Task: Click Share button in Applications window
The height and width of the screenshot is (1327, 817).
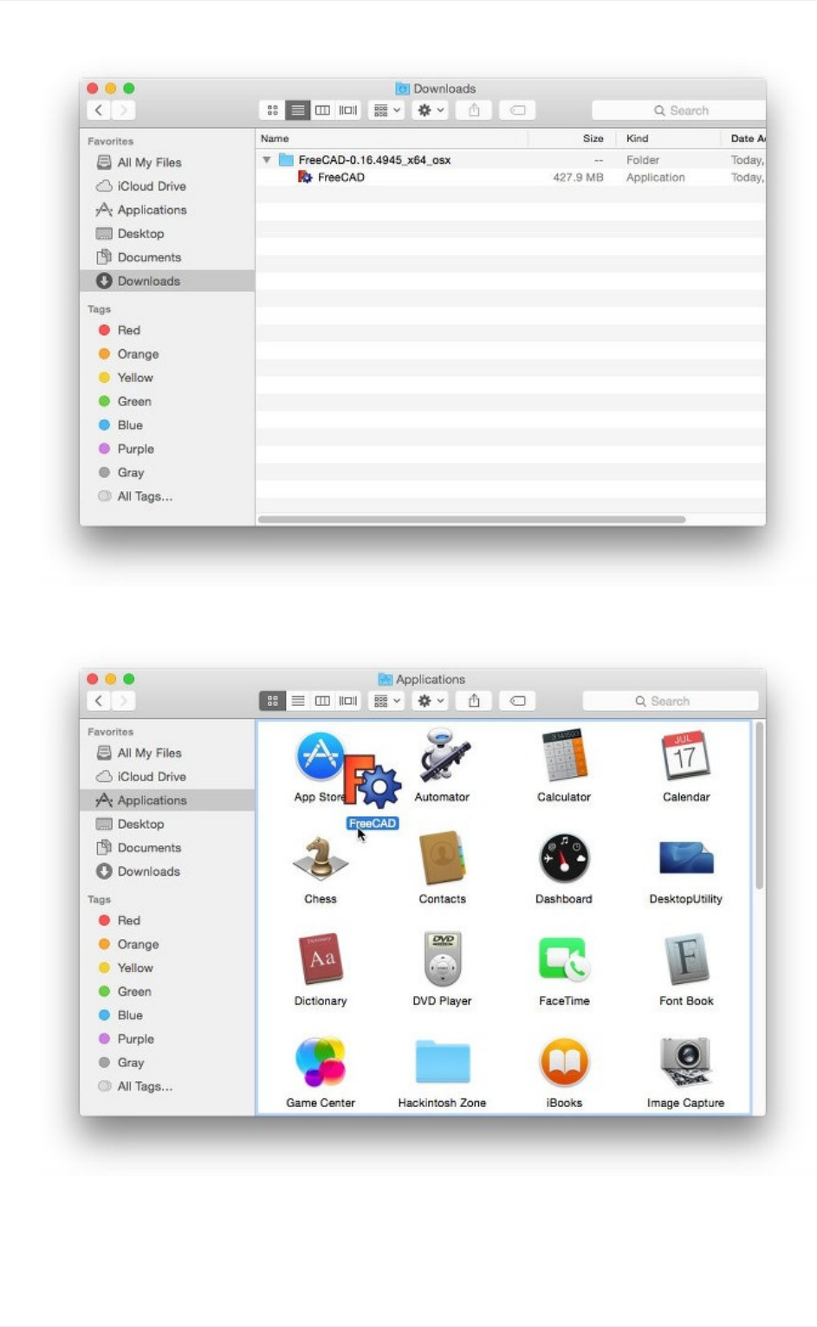Action: (x=474, y=701)
